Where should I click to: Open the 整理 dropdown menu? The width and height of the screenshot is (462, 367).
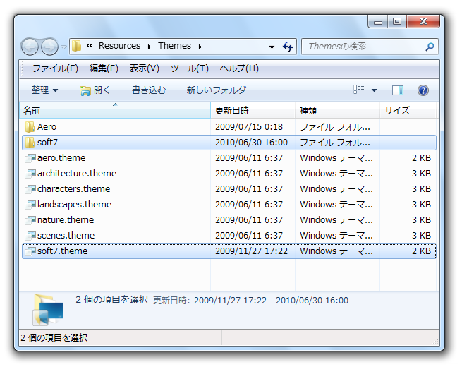(x=44, y=90)
